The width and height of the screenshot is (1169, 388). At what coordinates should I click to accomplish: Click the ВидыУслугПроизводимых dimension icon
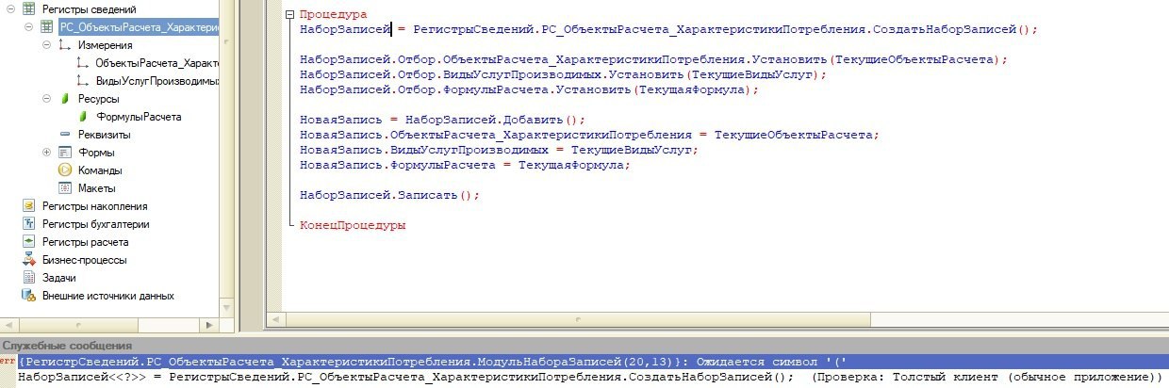(83, 81)
